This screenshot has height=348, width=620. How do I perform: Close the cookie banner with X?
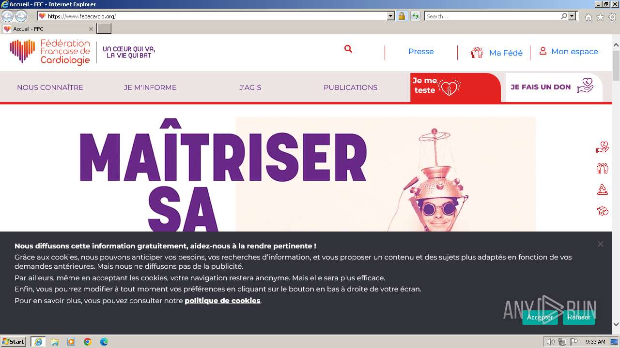coord(600,244)
